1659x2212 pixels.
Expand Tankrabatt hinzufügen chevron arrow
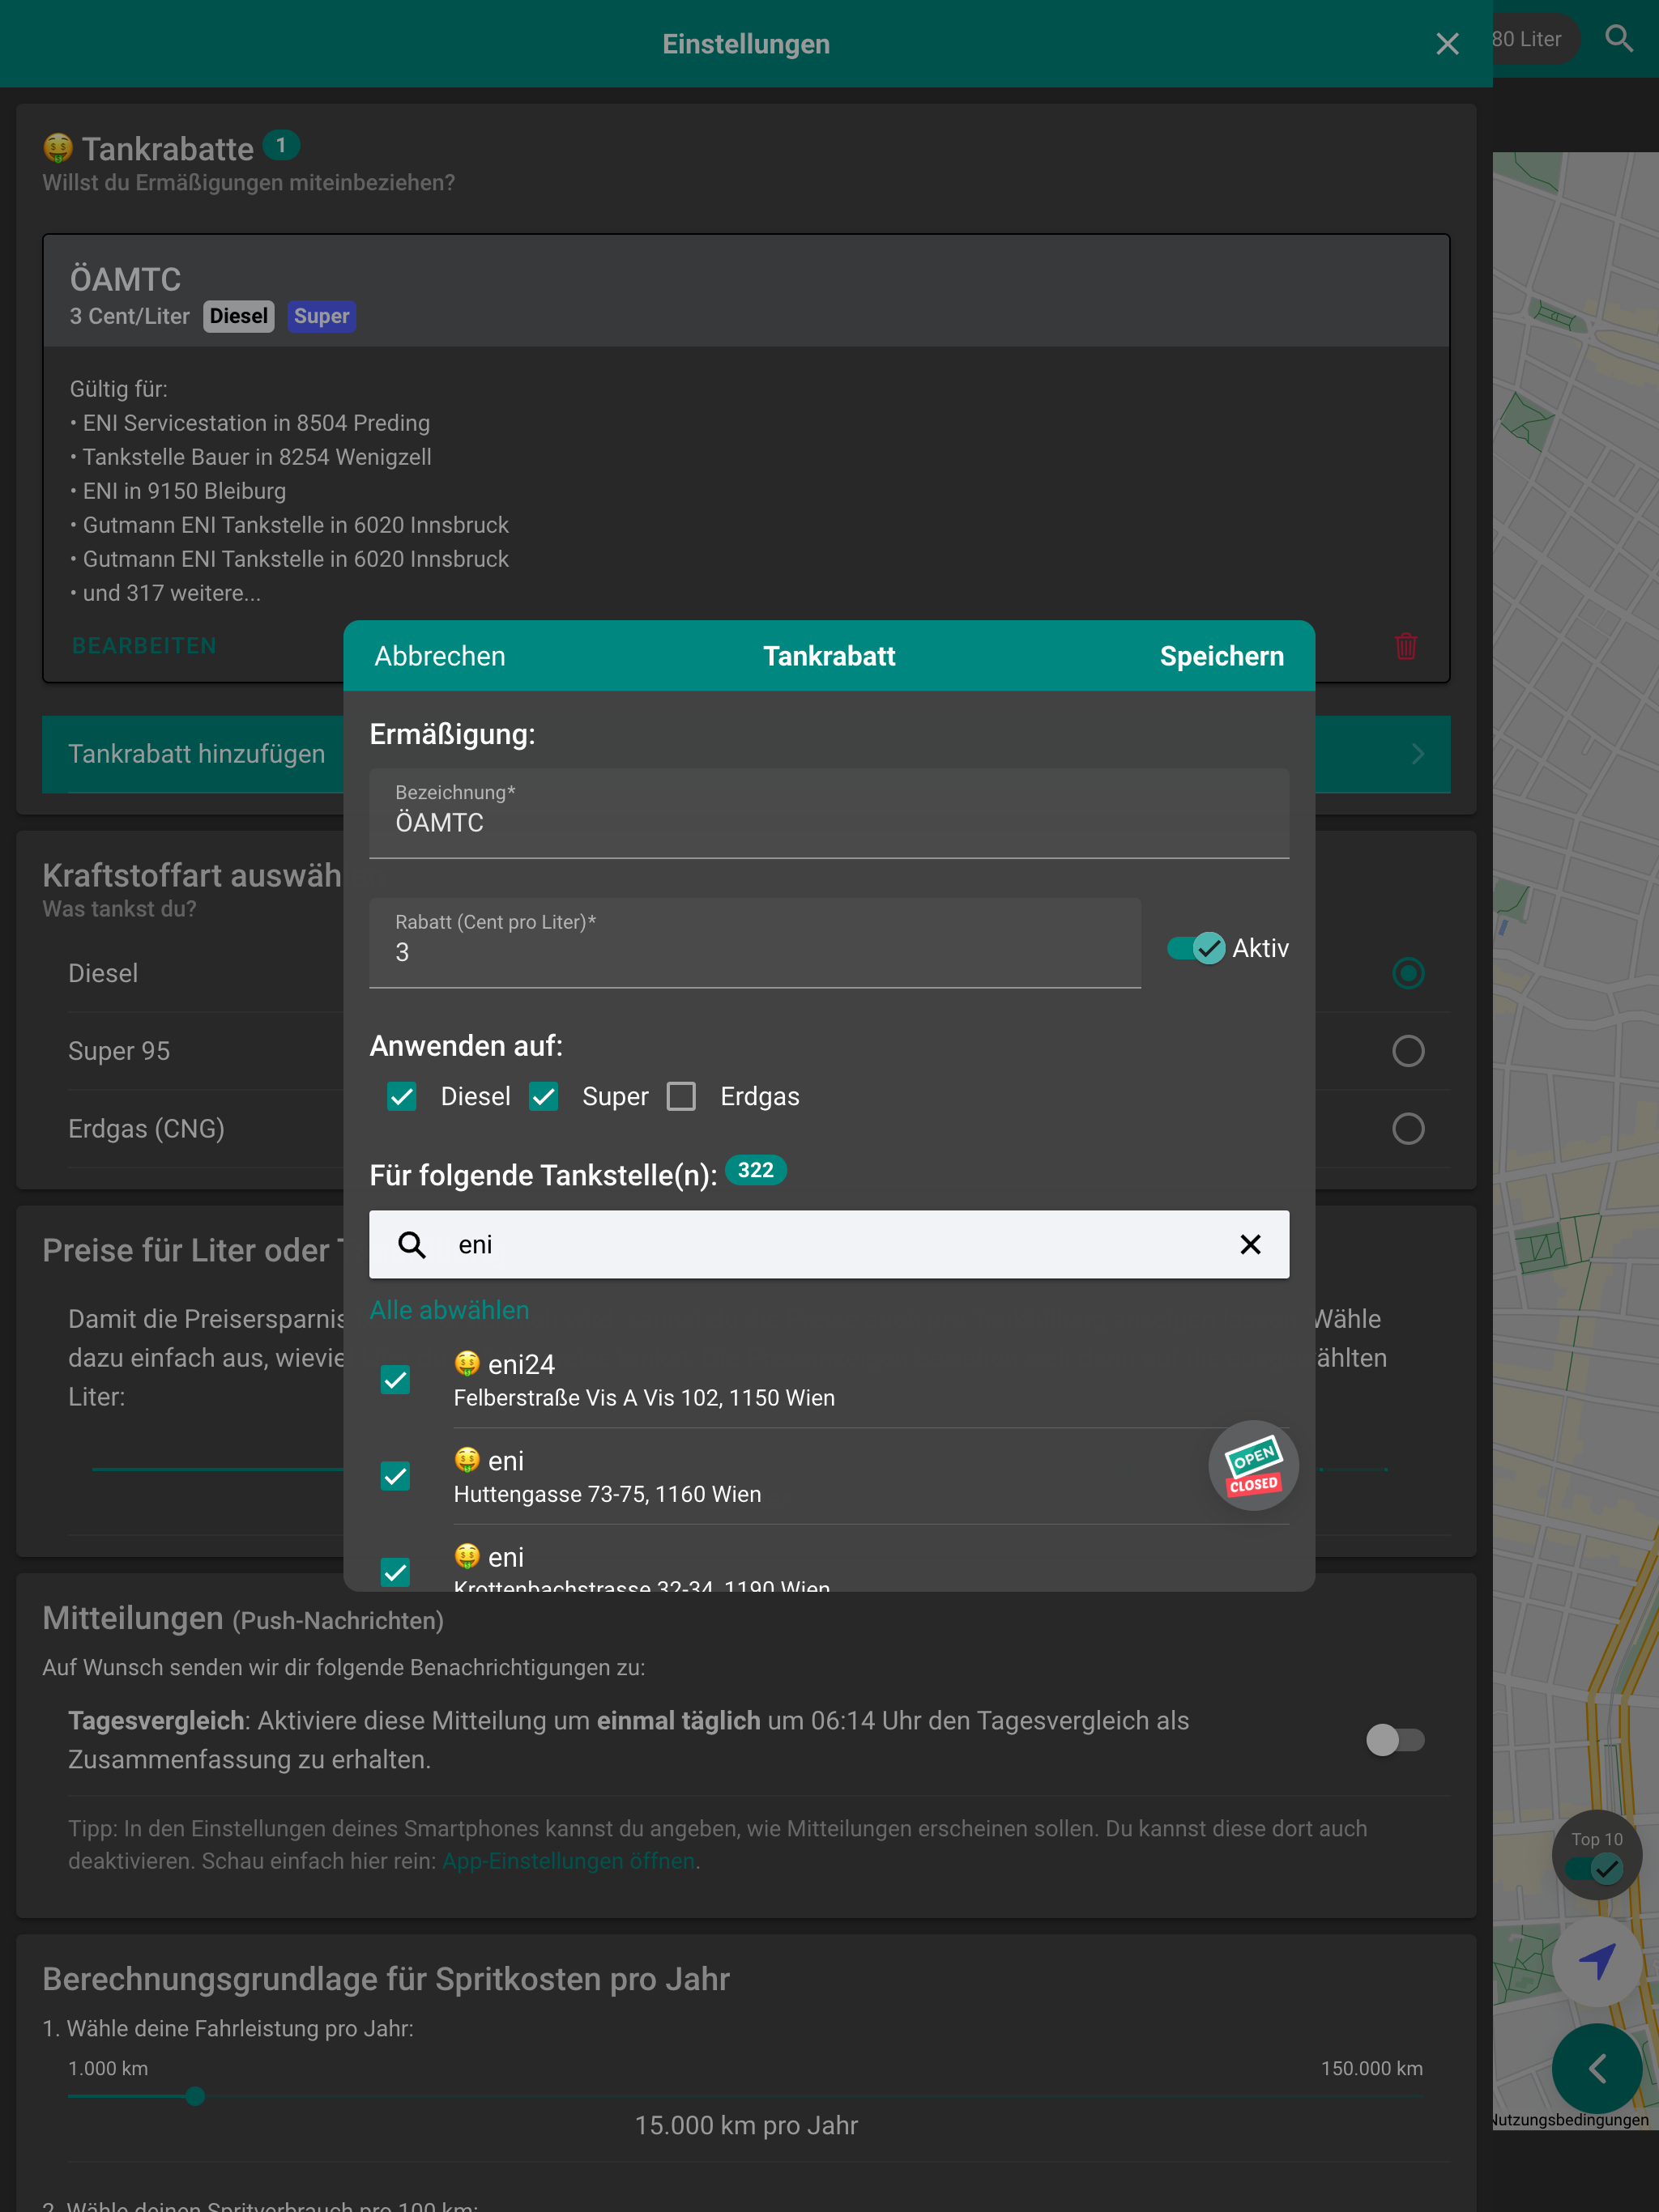click(x=1418, y=754)
